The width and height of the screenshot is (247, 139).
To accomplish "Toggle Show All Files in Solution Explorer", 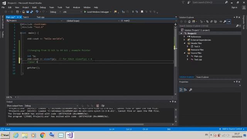I will (x=215, y=22).
